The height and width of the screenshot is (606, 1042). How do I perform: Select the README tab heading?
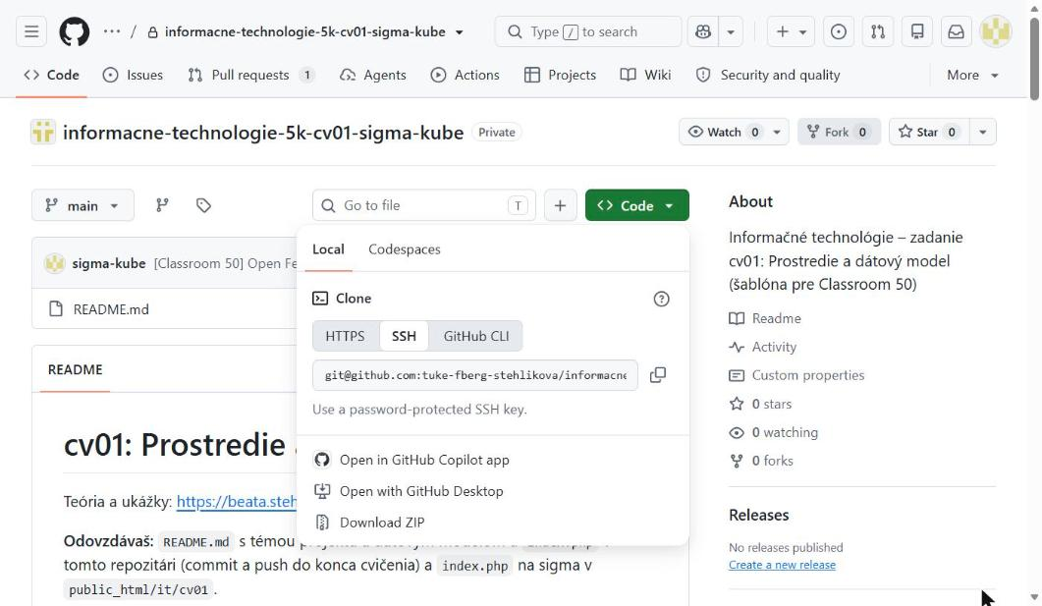pyautogui.click(x=75, y=370)
